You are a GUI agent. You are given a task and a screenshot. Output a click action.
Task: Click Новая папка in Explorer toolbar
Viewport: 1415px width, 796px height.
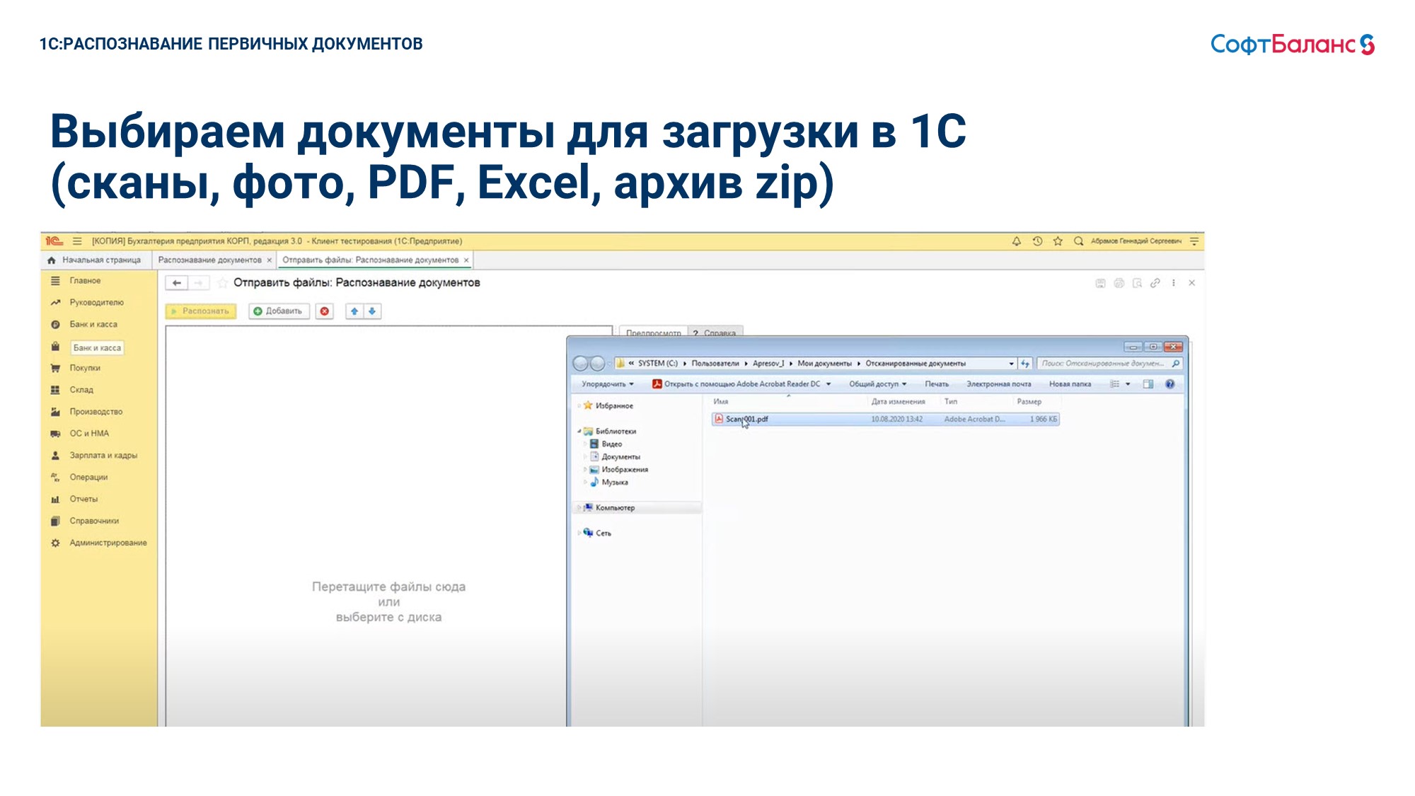coord(1070,384)
